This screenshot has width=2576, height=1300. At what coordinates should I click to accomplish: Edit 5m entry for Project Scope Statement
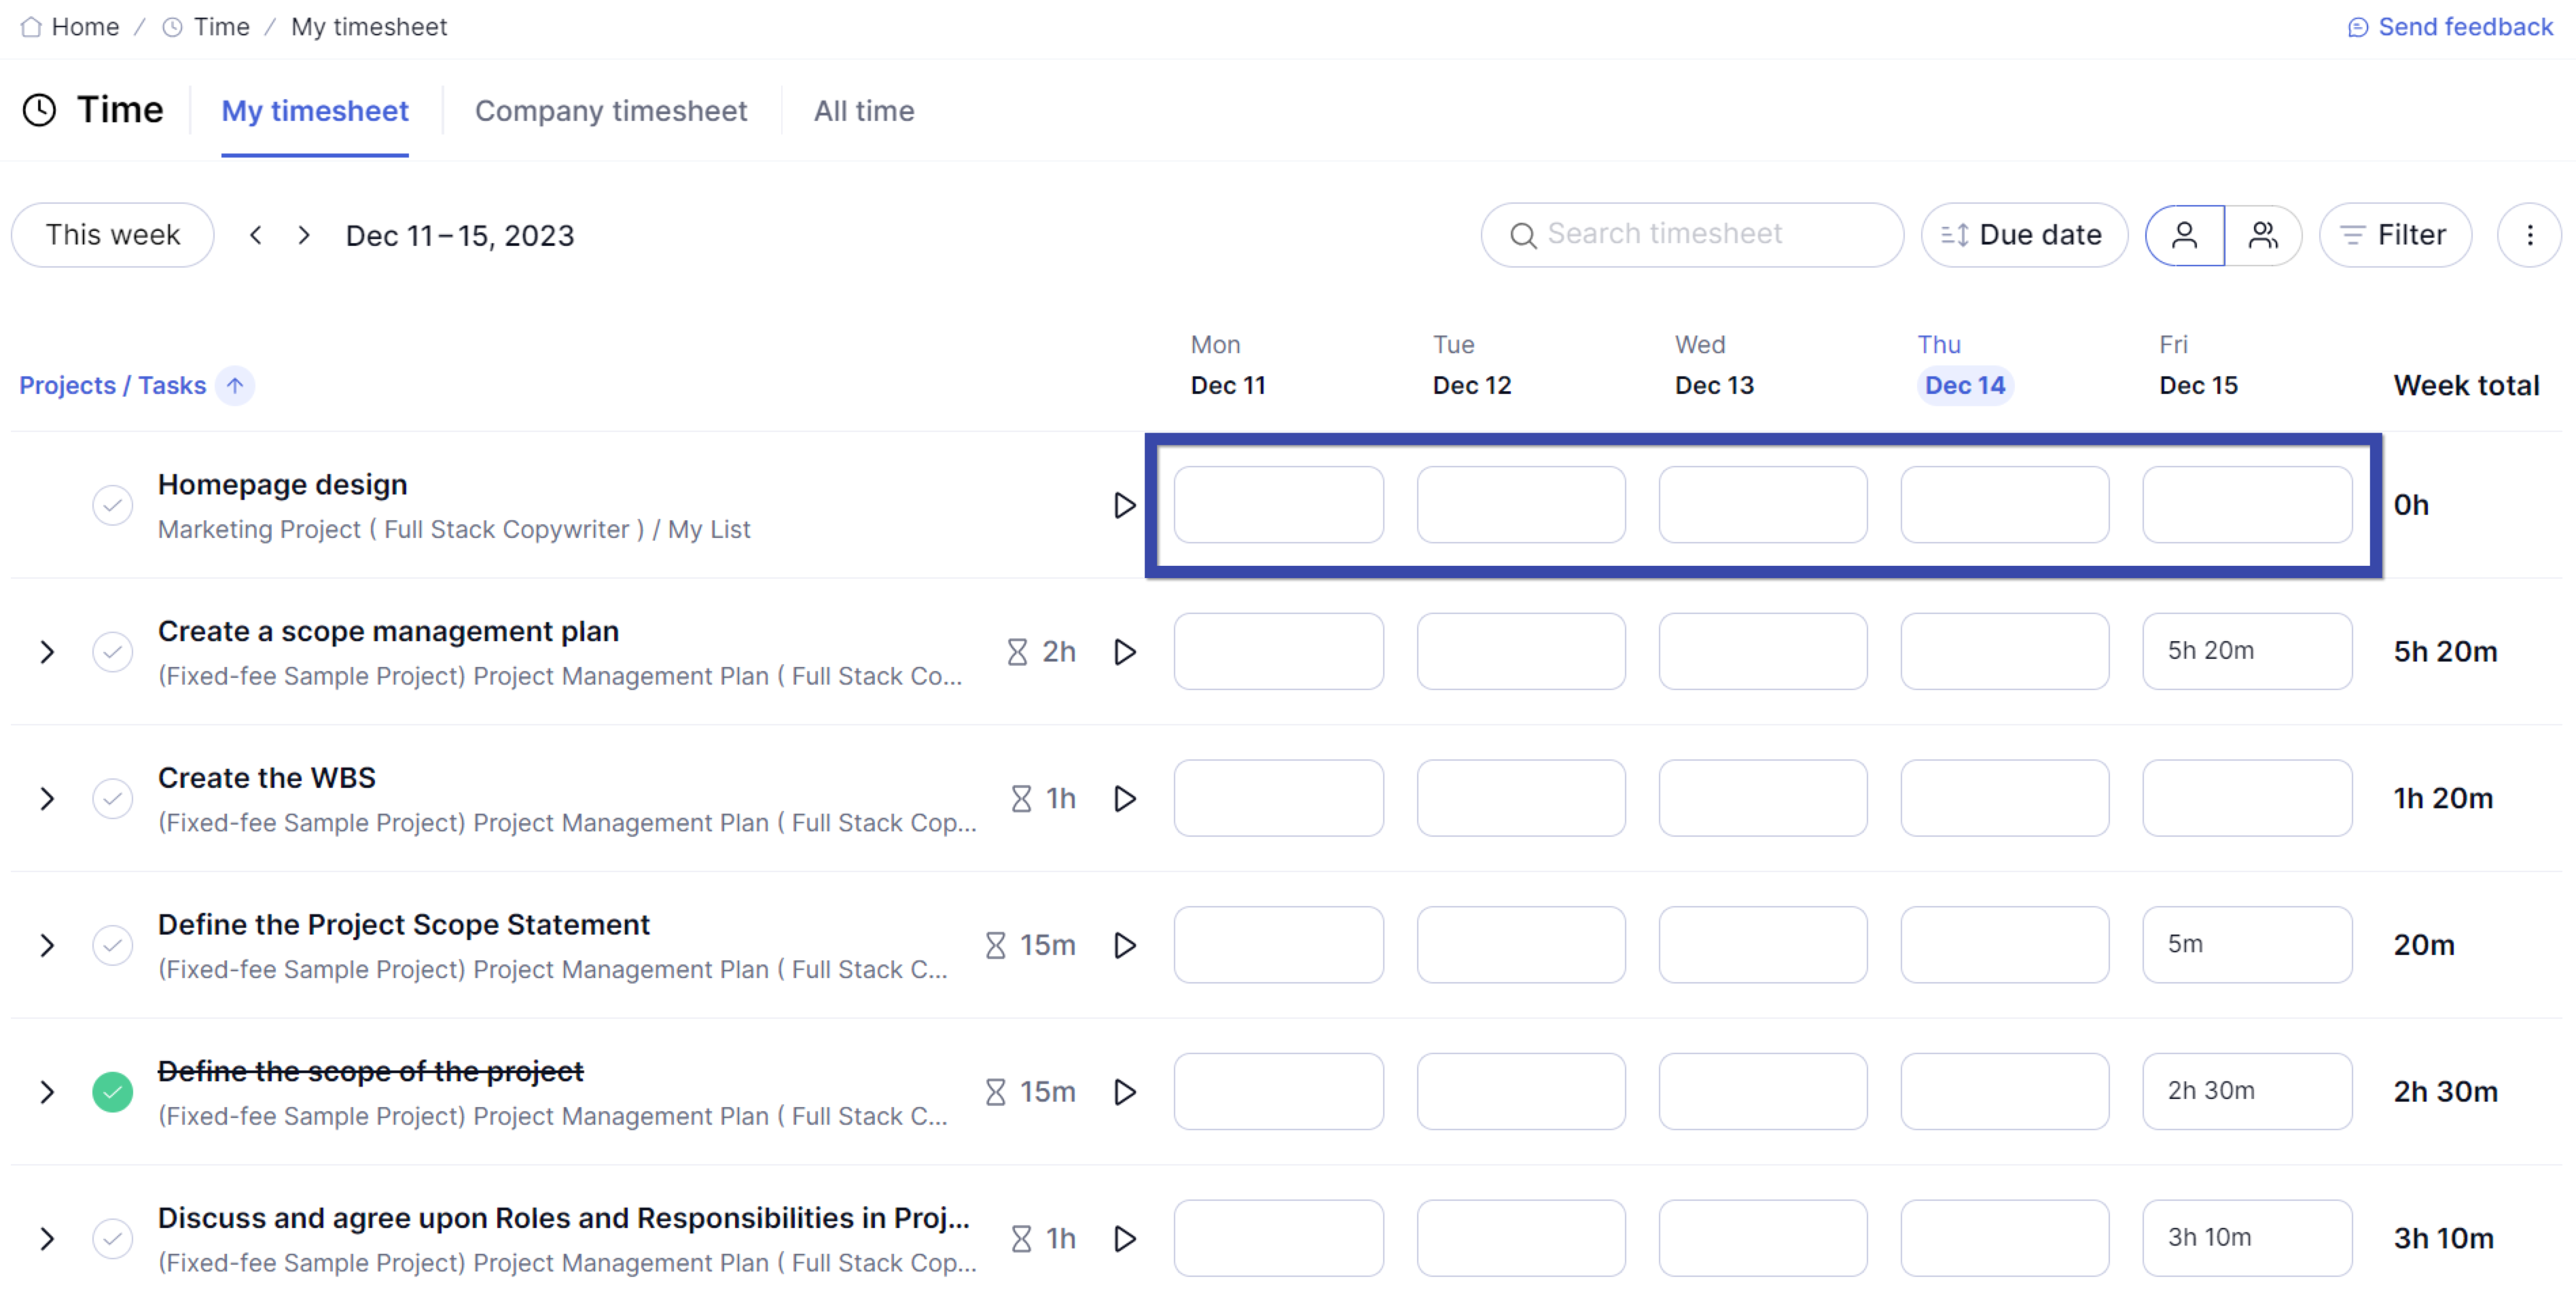pyautogui.click(x=2247, y=945)
